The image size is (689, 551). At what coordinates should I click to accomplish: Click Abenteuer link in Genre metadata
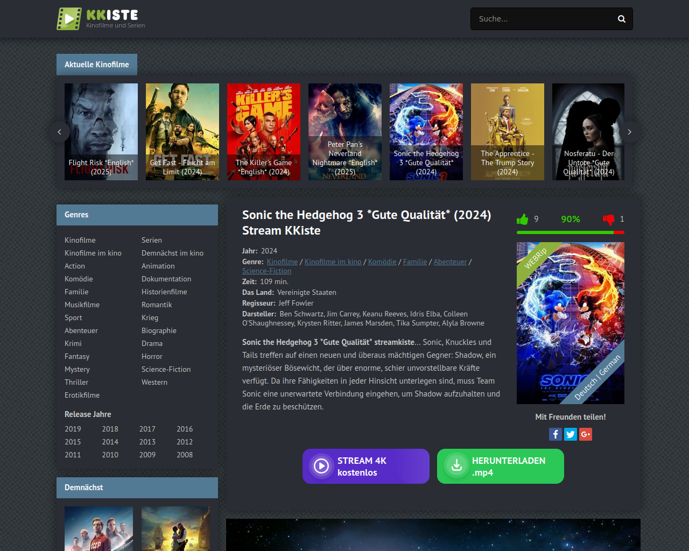pyautogui.click(x=450, y=262)
